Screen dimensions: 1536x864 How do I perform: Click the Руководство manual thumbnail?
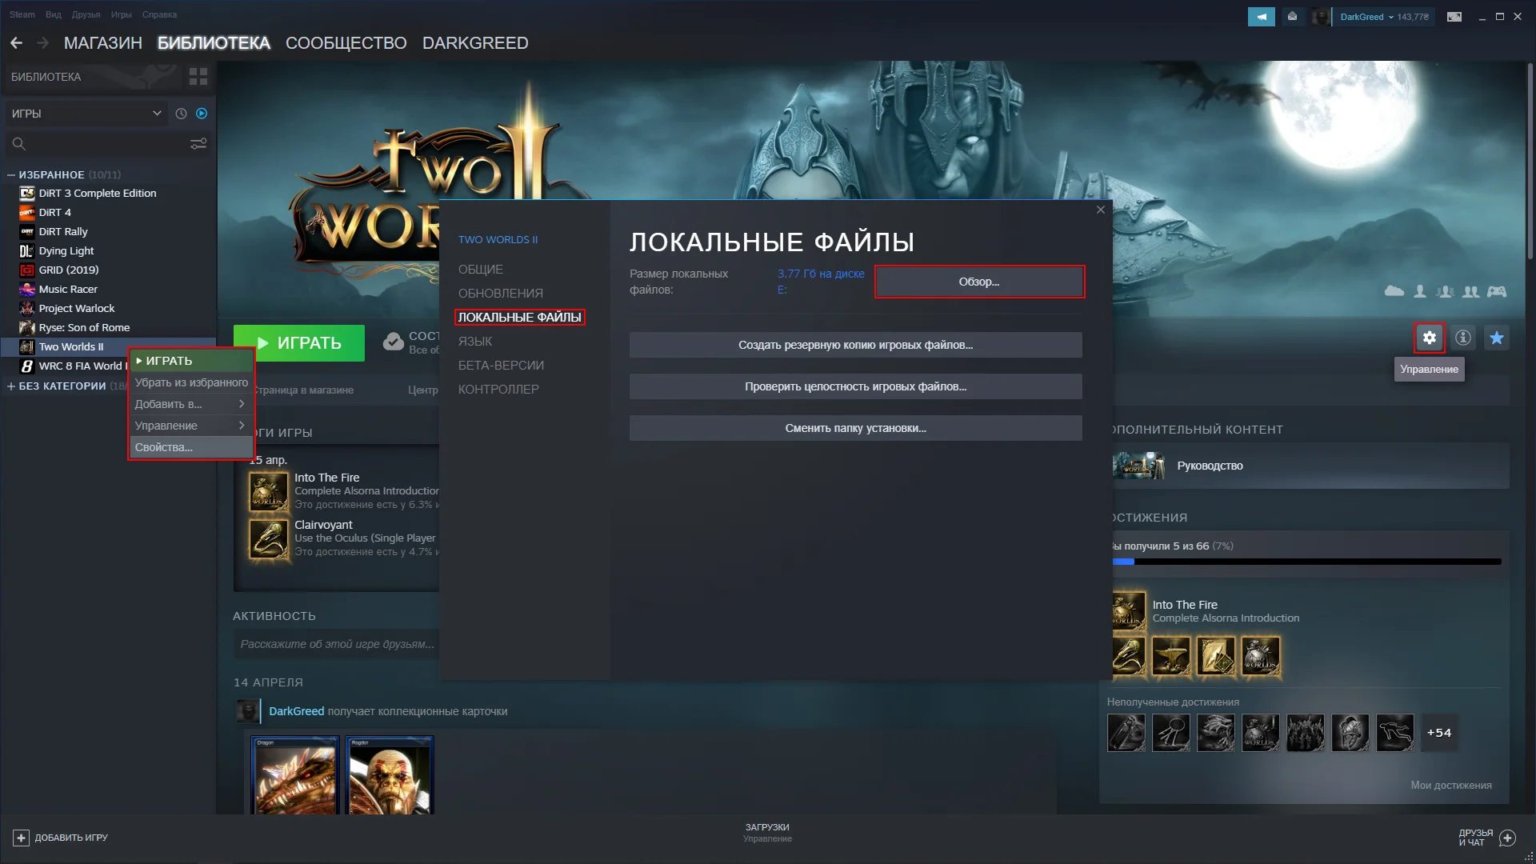coord(1138,466)
